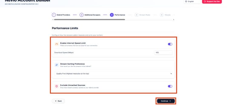Open the English language dropdown
Screen dimensions: 227x108
[x=192, y=1]
